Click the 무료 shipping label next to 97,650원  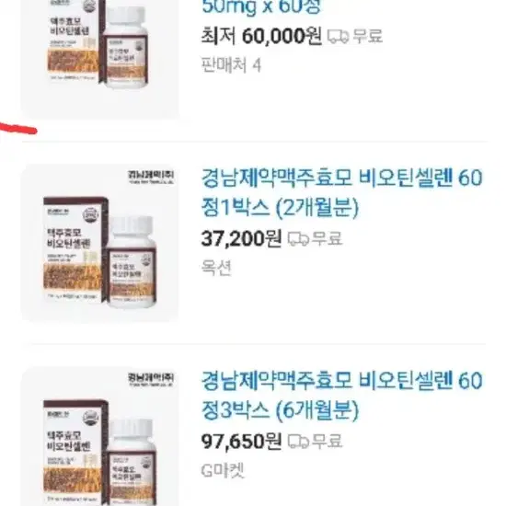pyautogui.click(x=328, y=442)
